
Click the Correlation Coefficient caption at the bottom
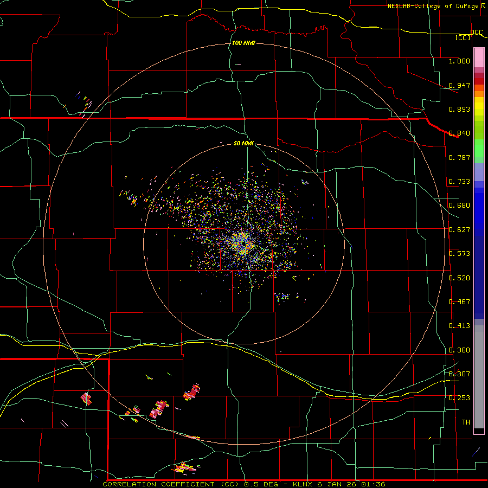click(x=244, y=484)
